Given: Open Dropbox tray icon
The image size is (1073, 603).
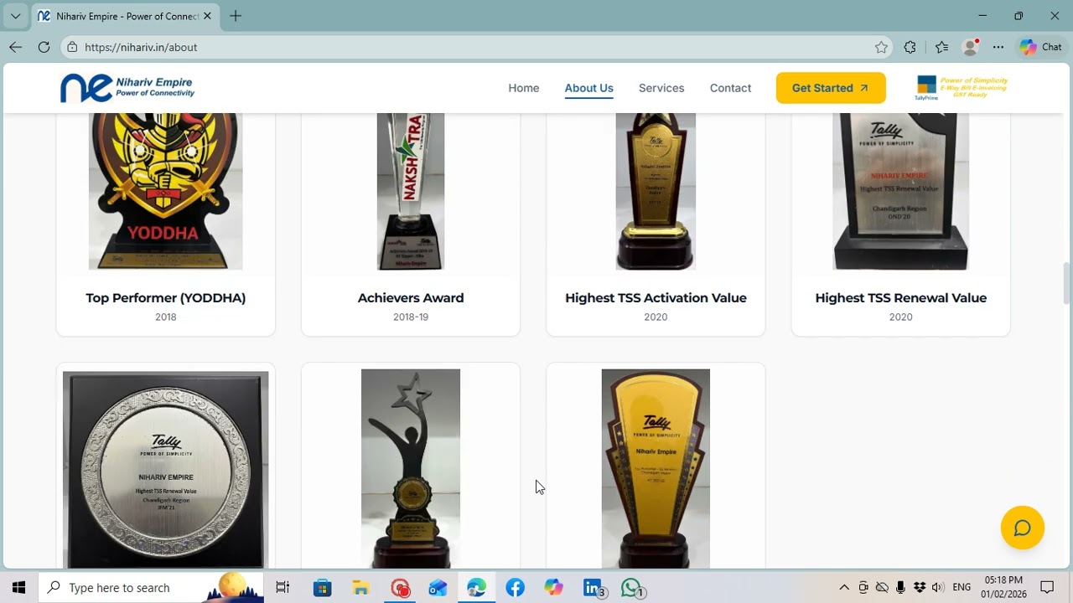Looking at the screenshot, I should click(x=919, y=588).
